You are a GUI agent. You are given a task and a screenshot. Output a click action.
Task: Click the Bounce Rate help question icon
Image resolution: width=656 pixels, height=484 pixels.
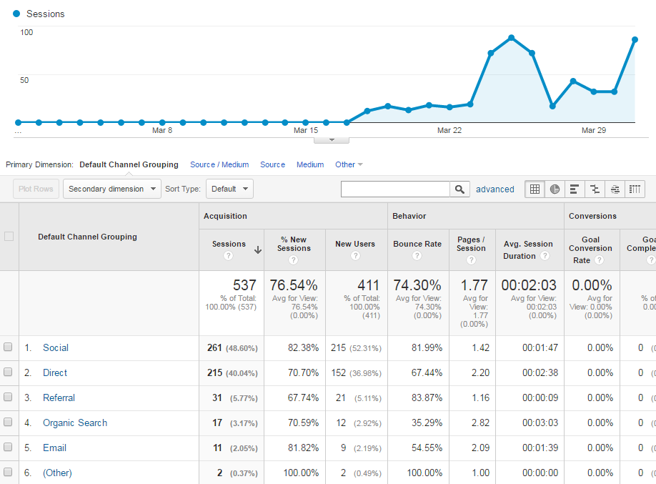point(417,256)
